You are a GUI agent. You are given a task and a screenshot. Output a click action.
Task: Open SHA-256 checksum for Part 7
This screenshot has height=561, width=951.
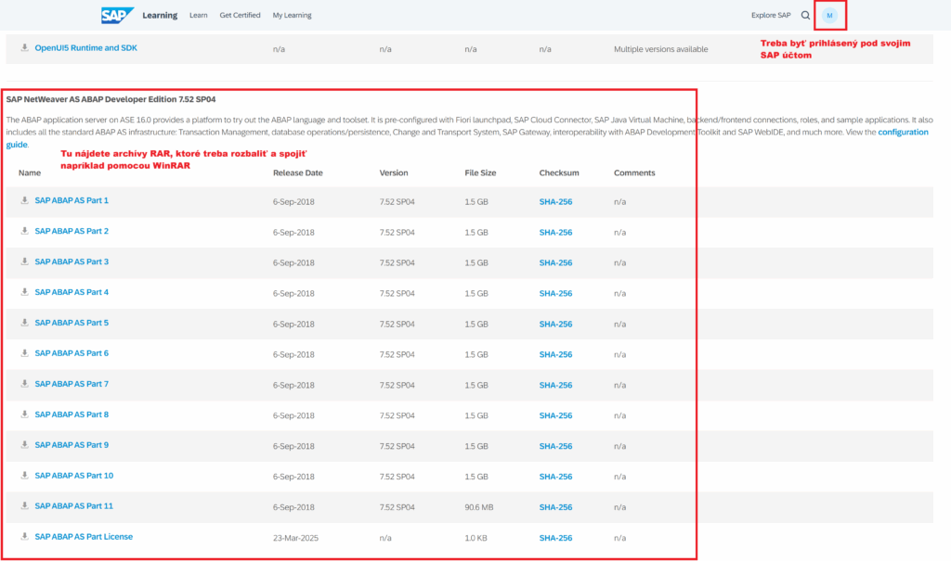click(x=555, y=386)
